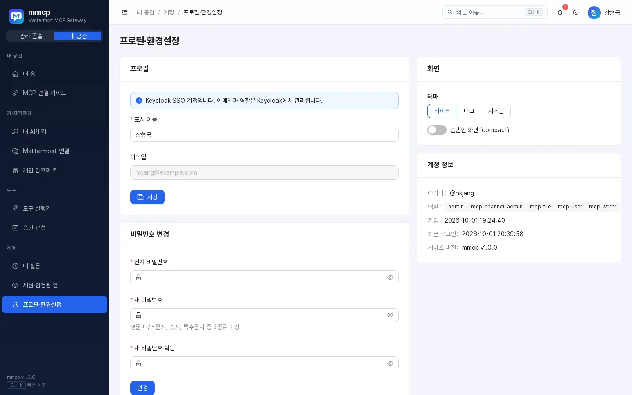This screenshot has width=632, height=395.
Task: Switch to the 관리 콘솔 tab
Action: point(31,36)
